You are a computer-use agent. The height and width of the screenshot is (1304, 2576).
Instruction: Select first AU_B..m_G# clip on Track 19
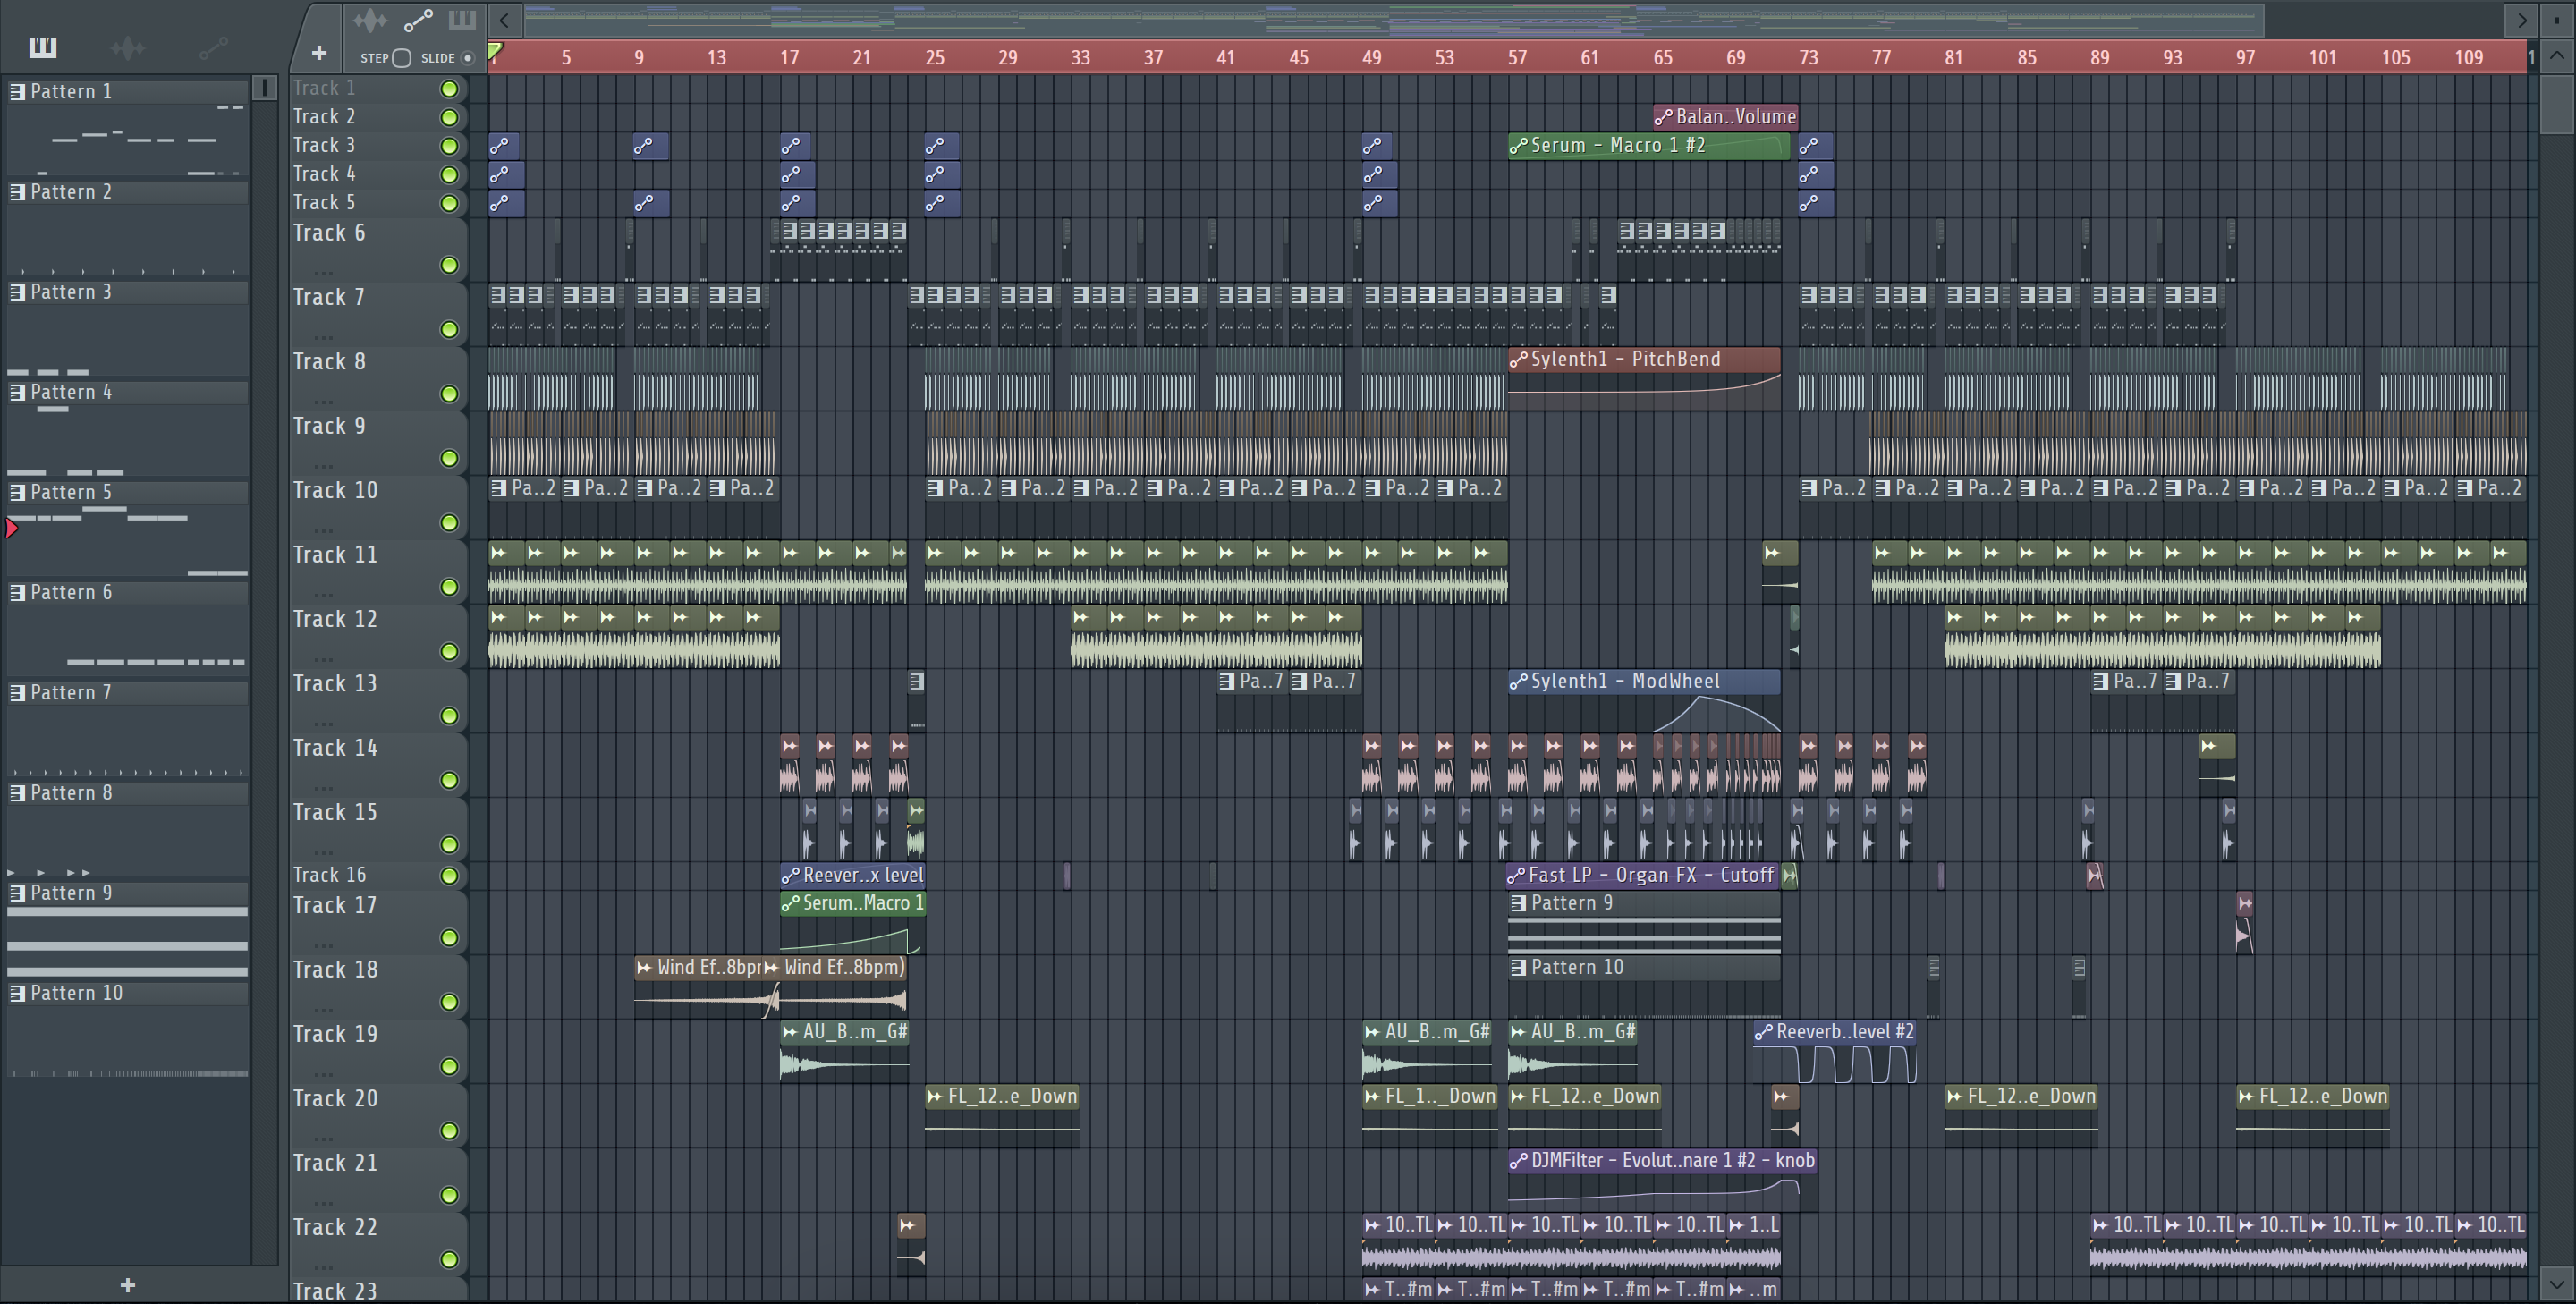pos(844,1050)
